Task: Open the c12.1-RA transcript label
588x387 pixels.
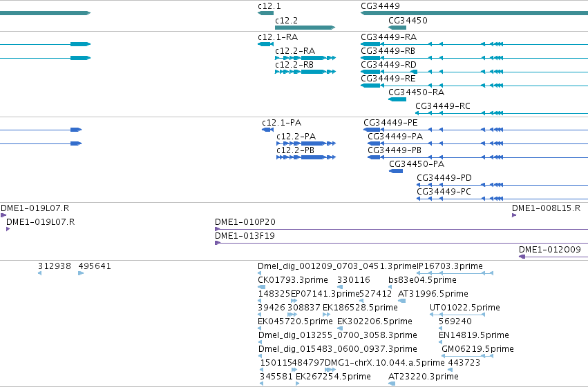Action: [278, 37]
